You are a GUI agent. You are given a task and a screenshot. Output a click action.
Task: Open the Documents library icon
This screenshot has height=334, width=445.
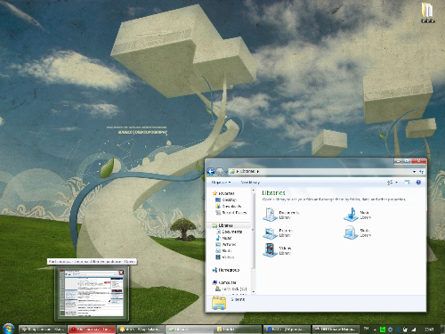pos(270,215)
